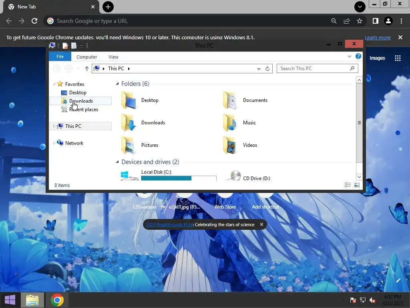
Task: Collapse Devices and drives group
Action: (117, 162)
